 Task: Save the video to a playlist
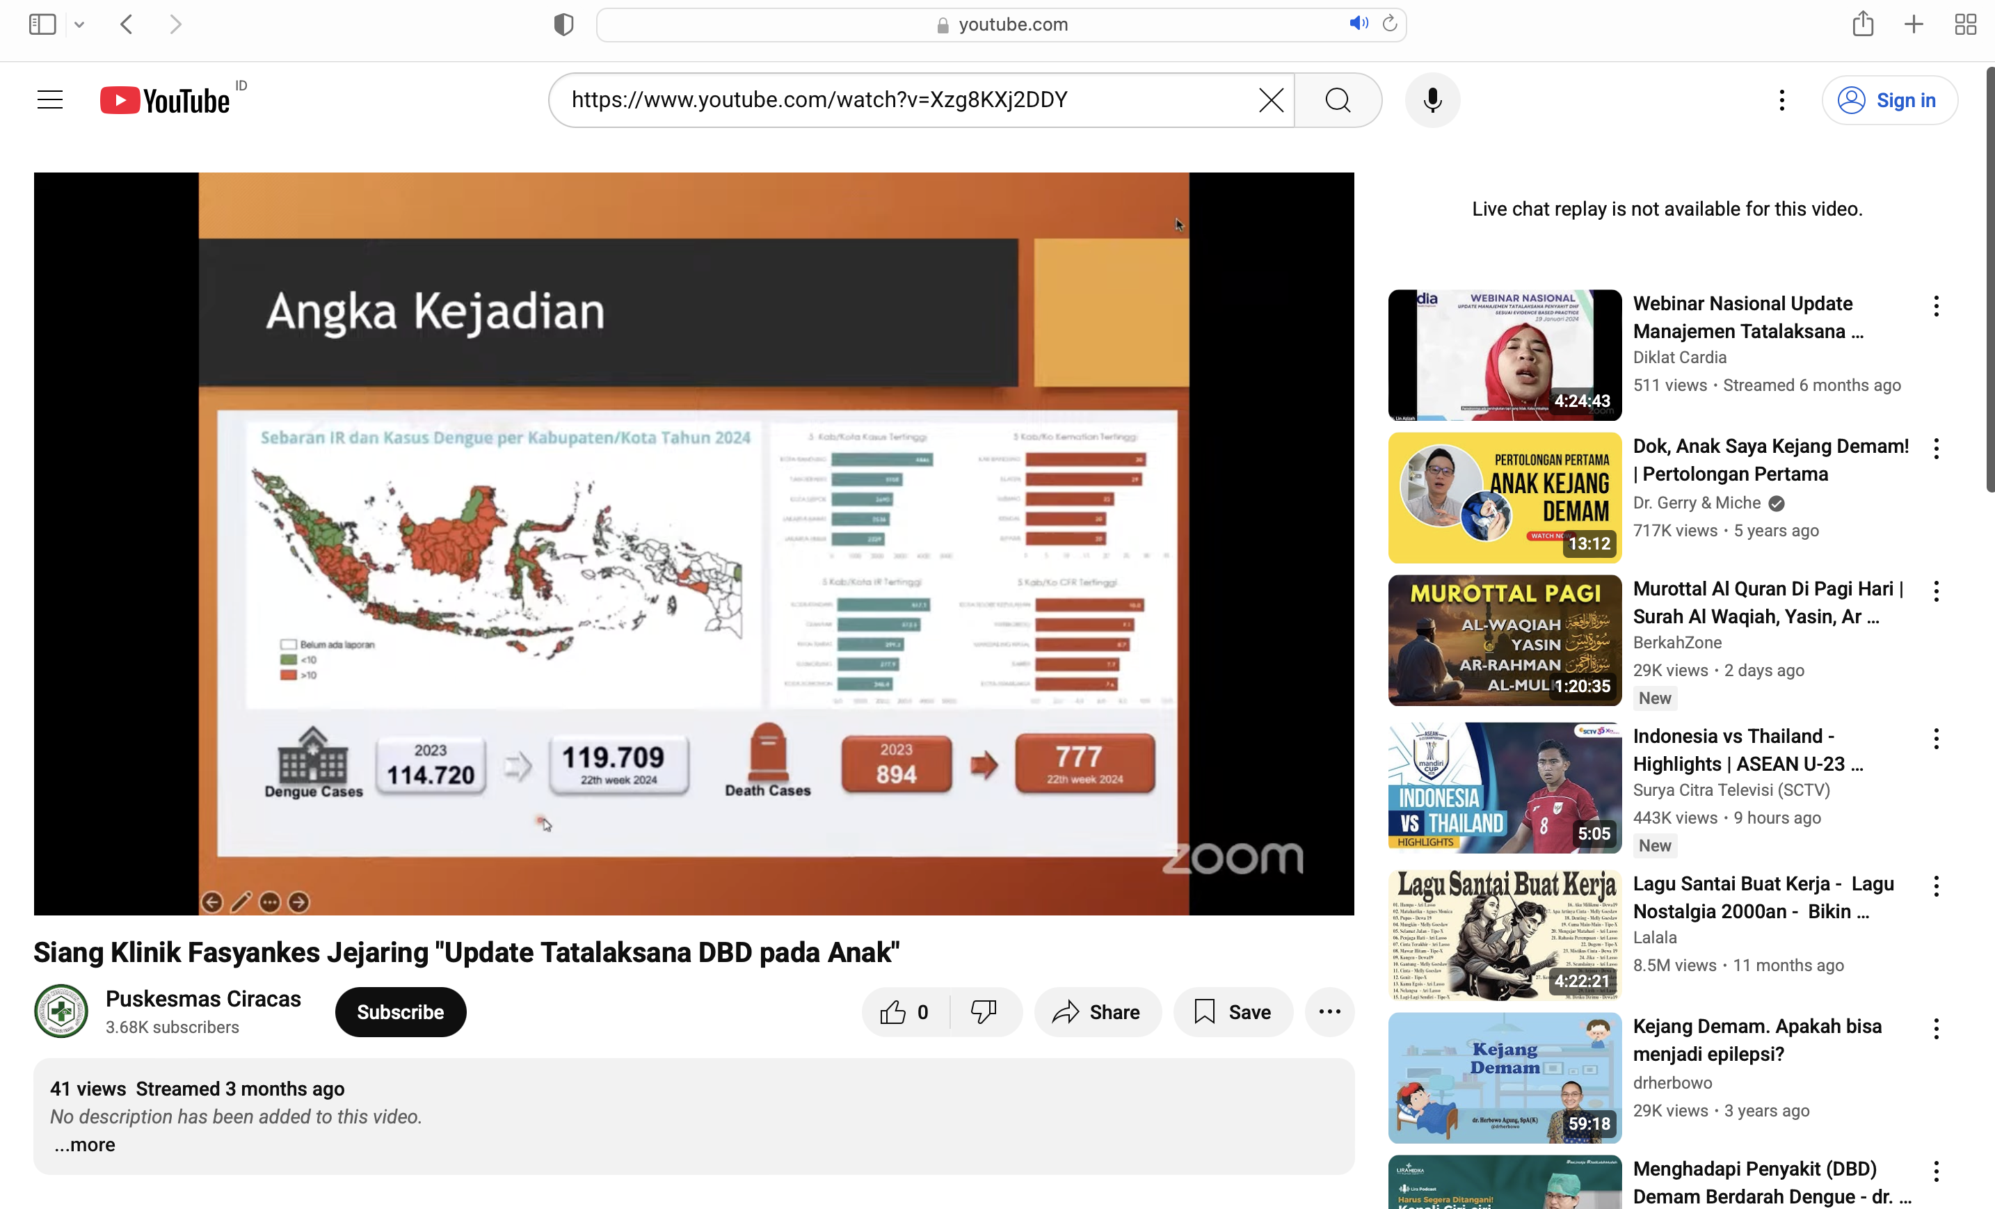1233,1011
